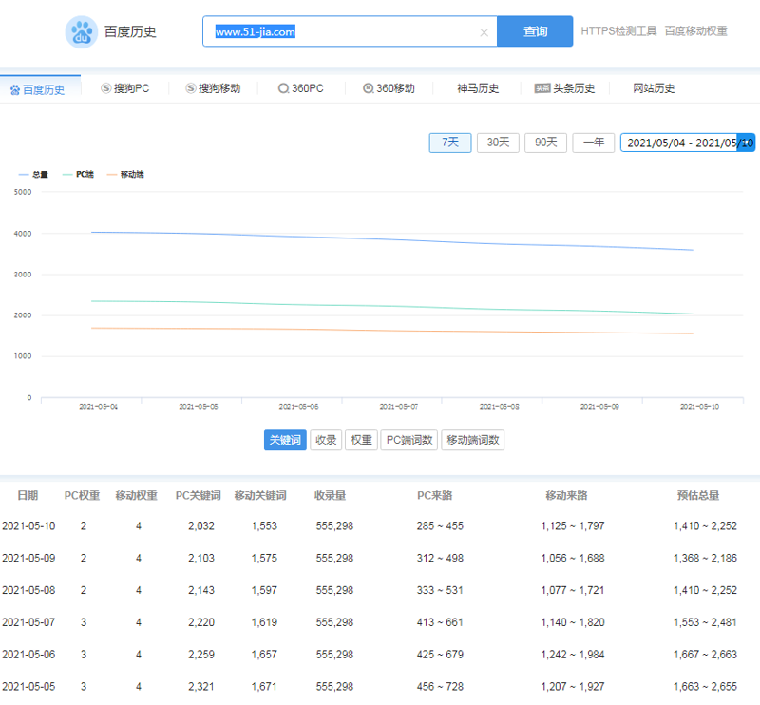Select the 30天 time range
Screen dimensions: 760x705
[498, 143]
